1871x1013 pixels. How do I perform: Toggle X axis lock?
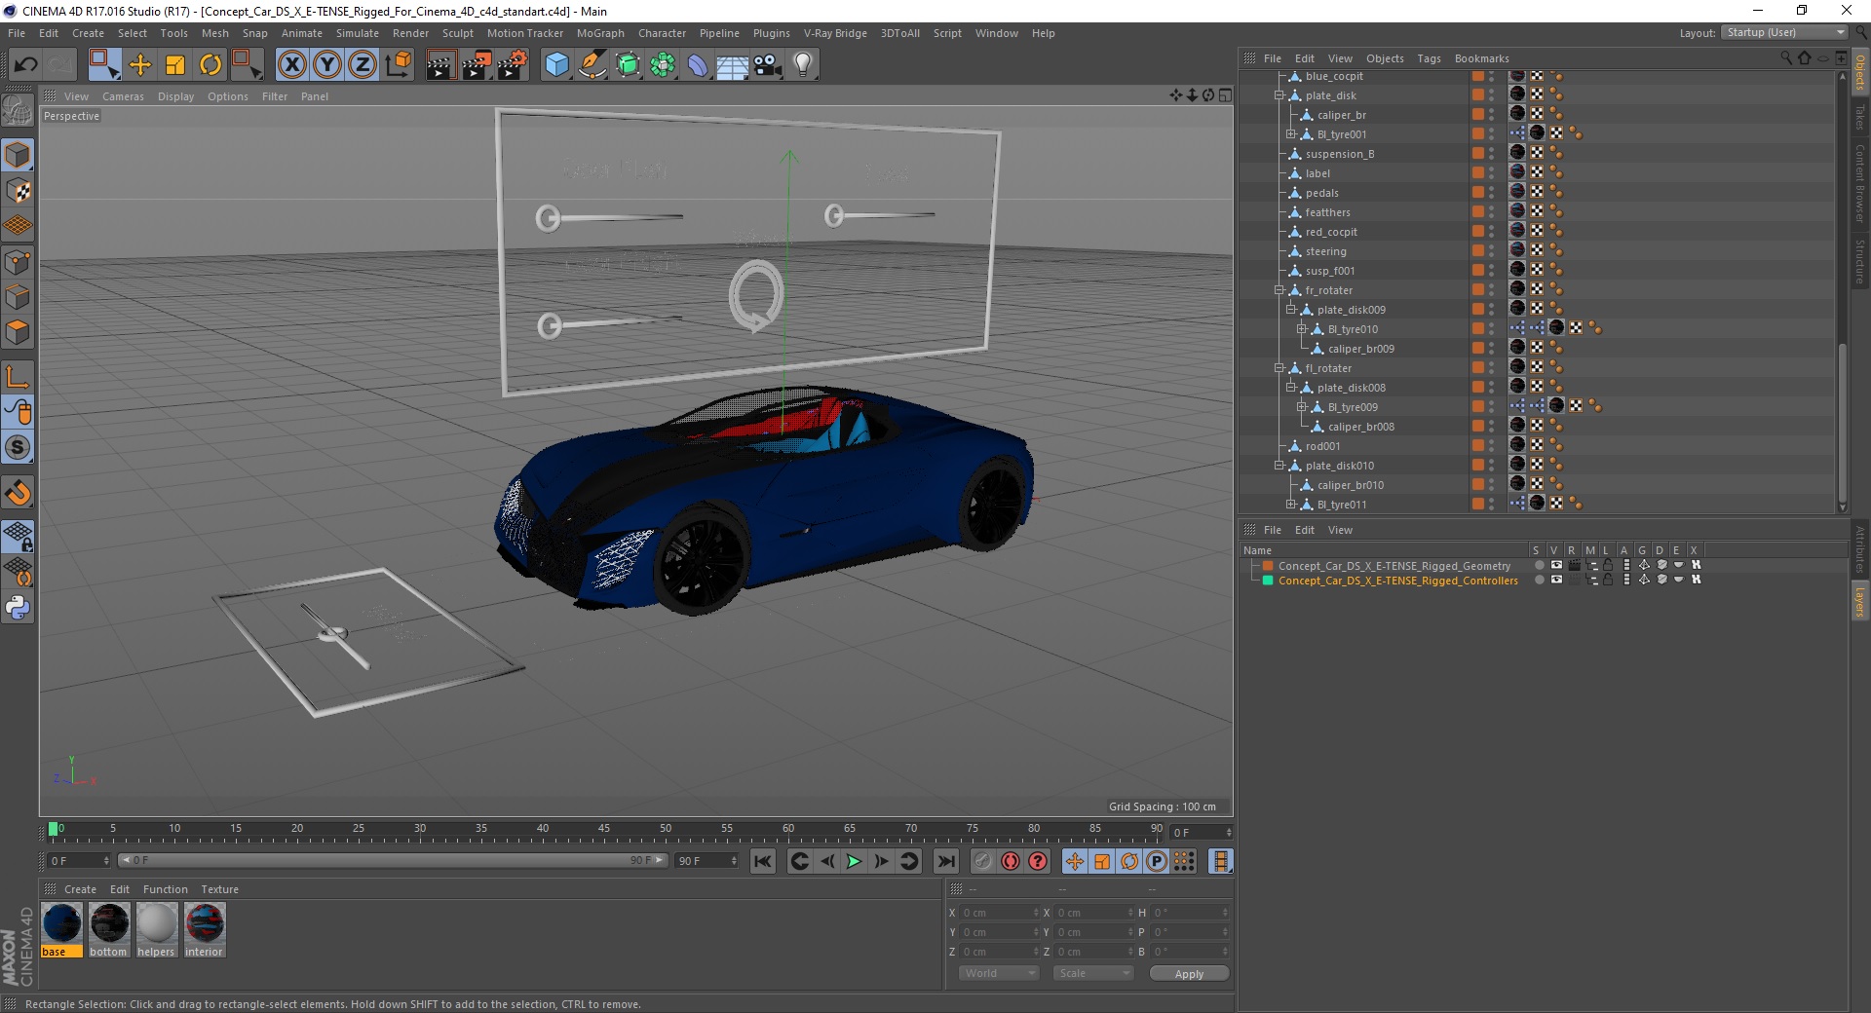tap(291, 65)
